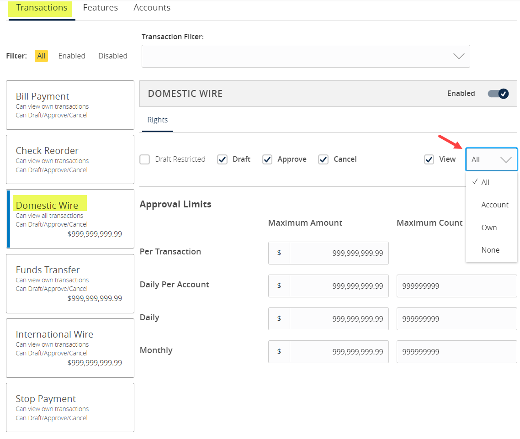520x439 pixels.
Task: Open the Transaction Filter dropdown
Action: [x=305, y=56]
